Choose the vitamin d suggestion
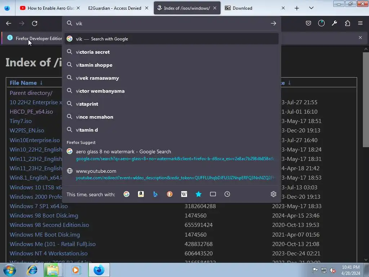The width and height of the screenshot is (369, 277). (172, 129)
